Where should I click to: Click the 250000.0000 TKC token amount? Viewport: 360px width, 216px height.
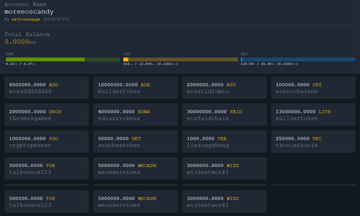point(298,138)
